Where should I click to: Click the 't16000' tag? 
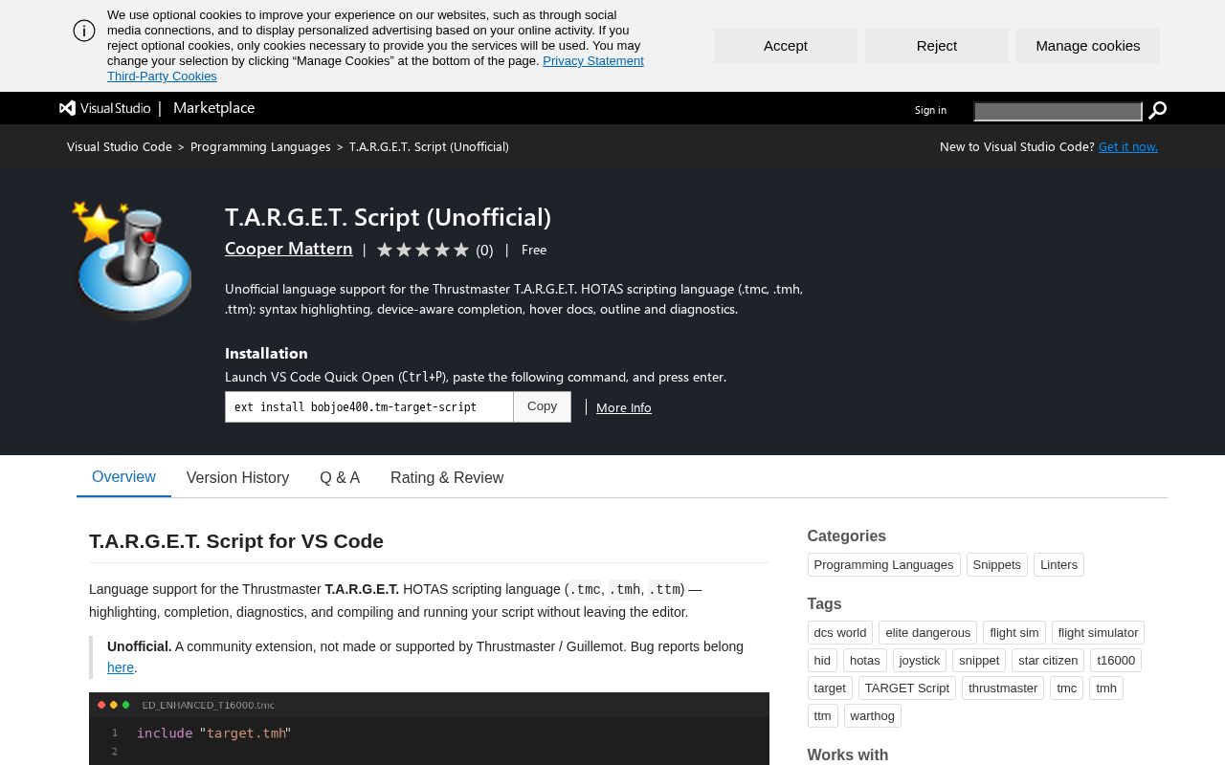tap(1116, 661)
